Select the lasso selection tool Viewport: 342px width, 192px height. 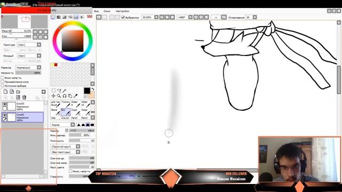tap(59, 90)
